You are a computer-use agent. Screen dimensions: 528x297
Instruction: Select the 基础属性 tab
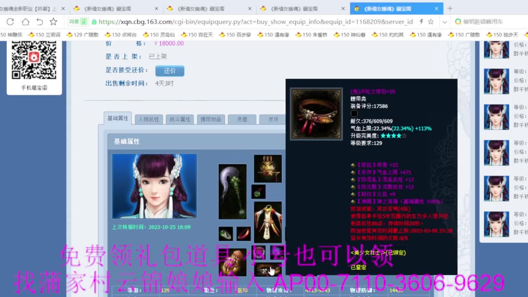(118, 118)
